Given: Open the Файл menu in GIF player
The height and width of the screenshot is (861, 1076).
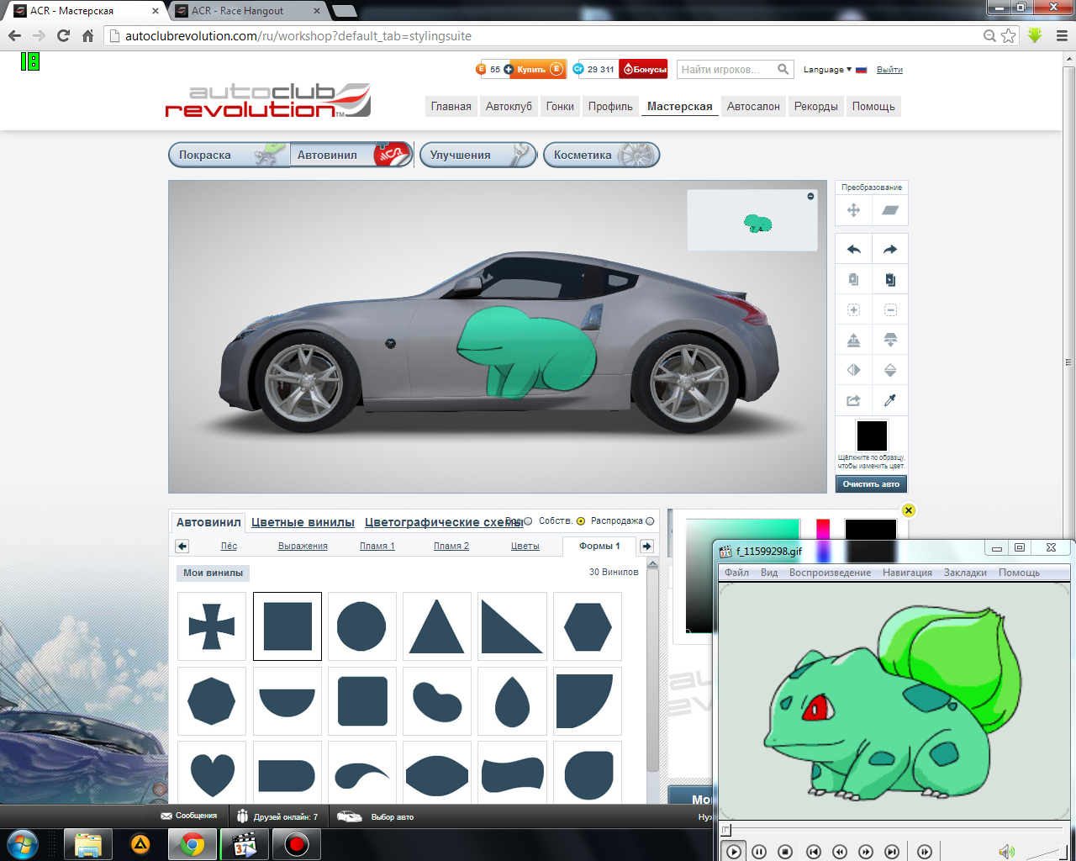Looking at the screenshot, I should [736, 573].
